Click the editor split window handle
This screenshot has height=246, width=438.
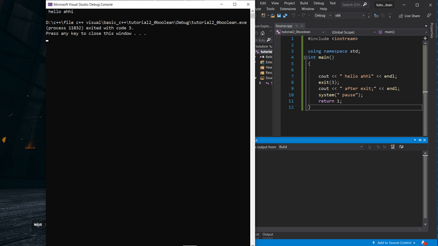(425, 38)
